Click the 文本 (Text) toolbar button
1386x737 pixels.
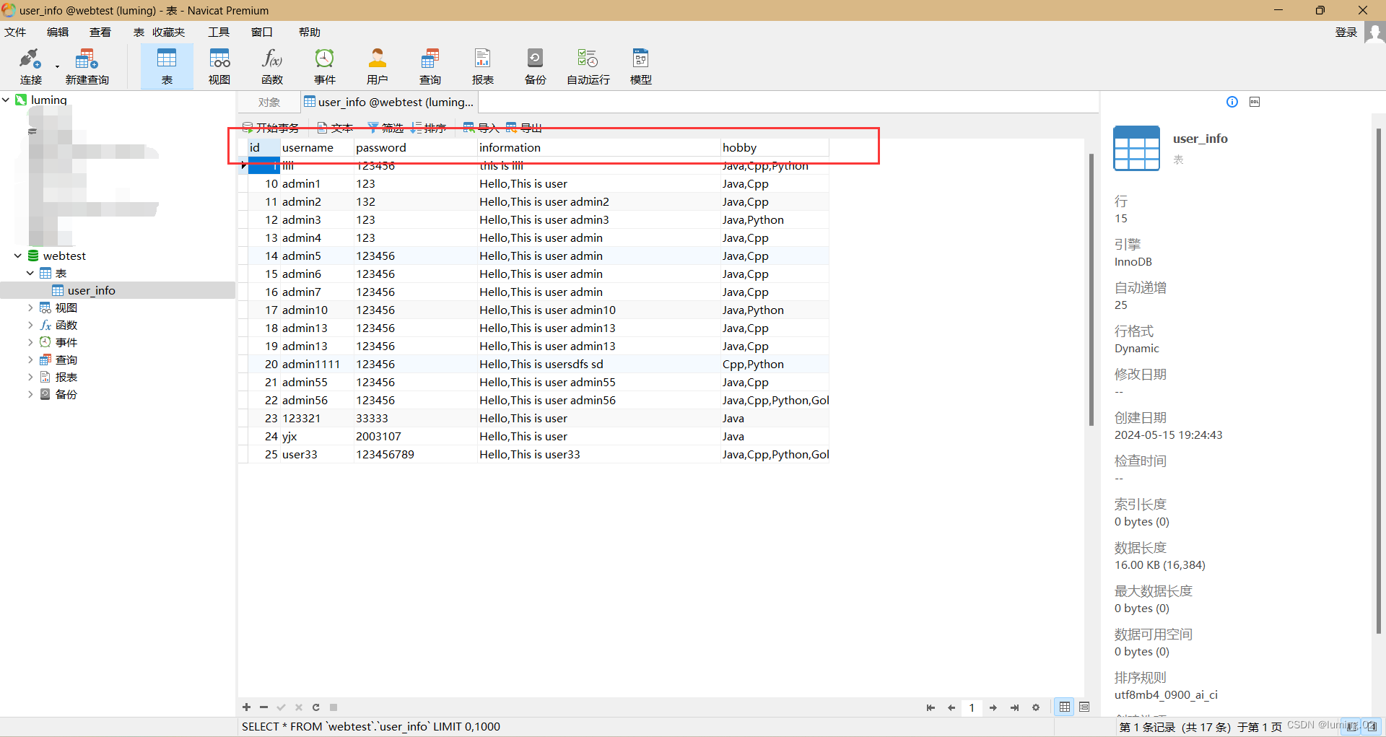335,128
